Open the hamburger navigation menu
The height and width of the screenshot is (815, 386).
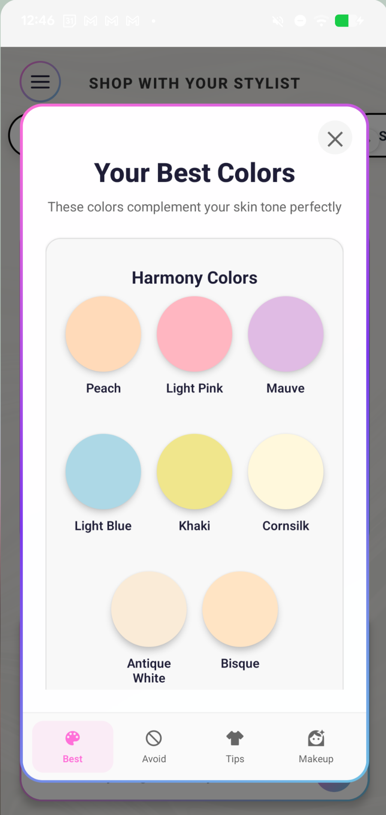(x=40, y=81)
